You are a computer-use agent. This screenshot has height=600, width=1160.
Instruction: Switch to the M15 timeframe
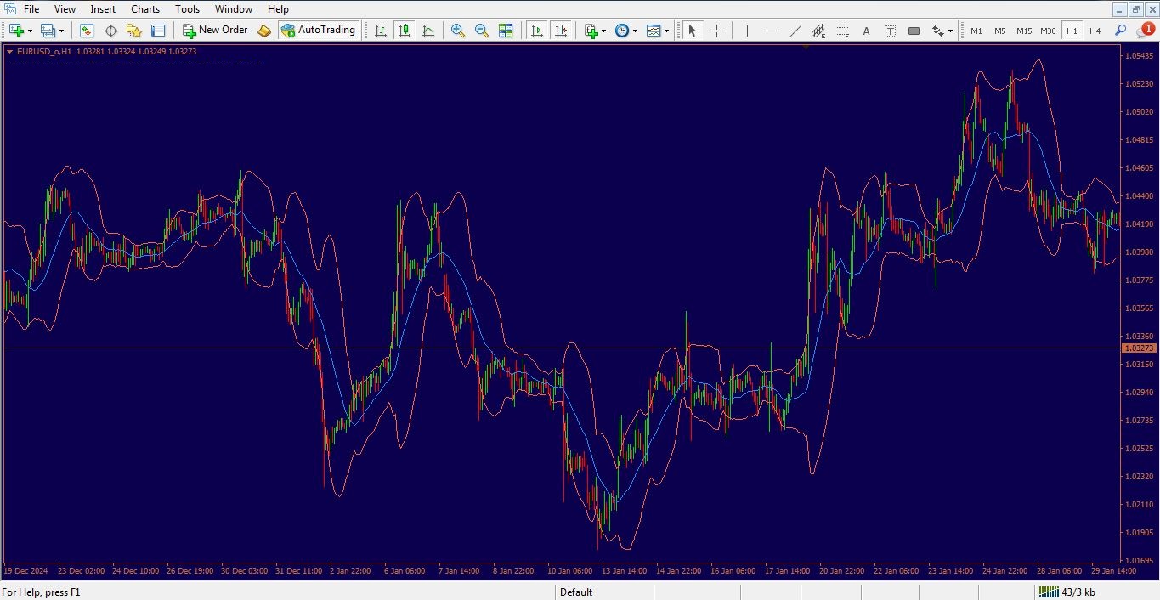1023,31
